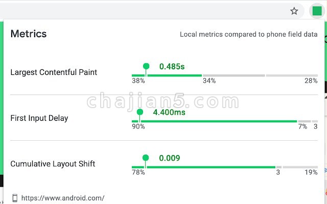
Task: Click the green FID 90% bar
Action: (x=215, y=121)
